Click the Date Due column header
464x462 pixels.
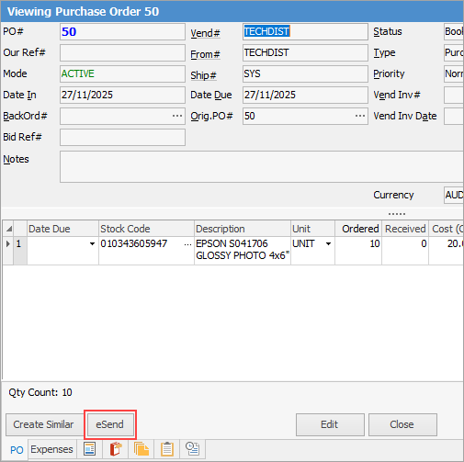tap(62, 229)
